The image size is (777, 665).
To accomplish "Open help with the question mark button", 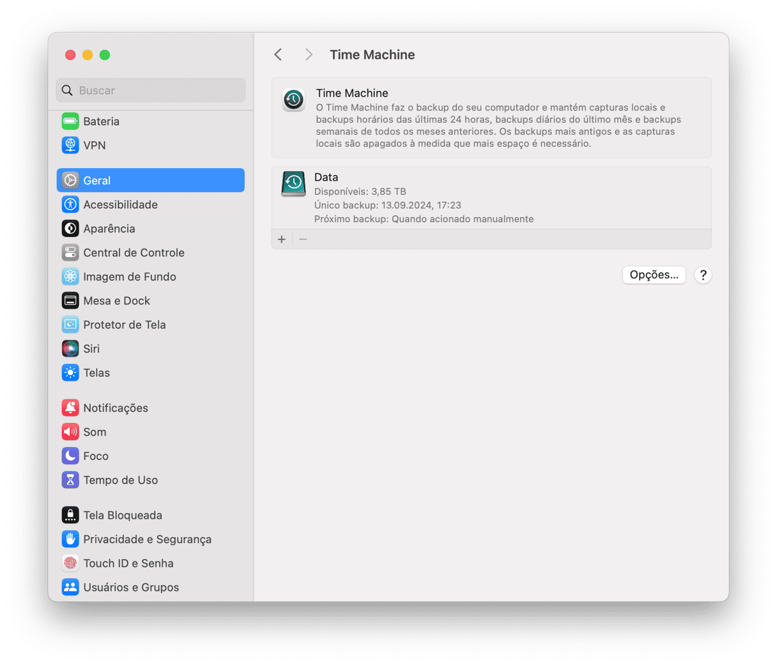I will (703, 275).
